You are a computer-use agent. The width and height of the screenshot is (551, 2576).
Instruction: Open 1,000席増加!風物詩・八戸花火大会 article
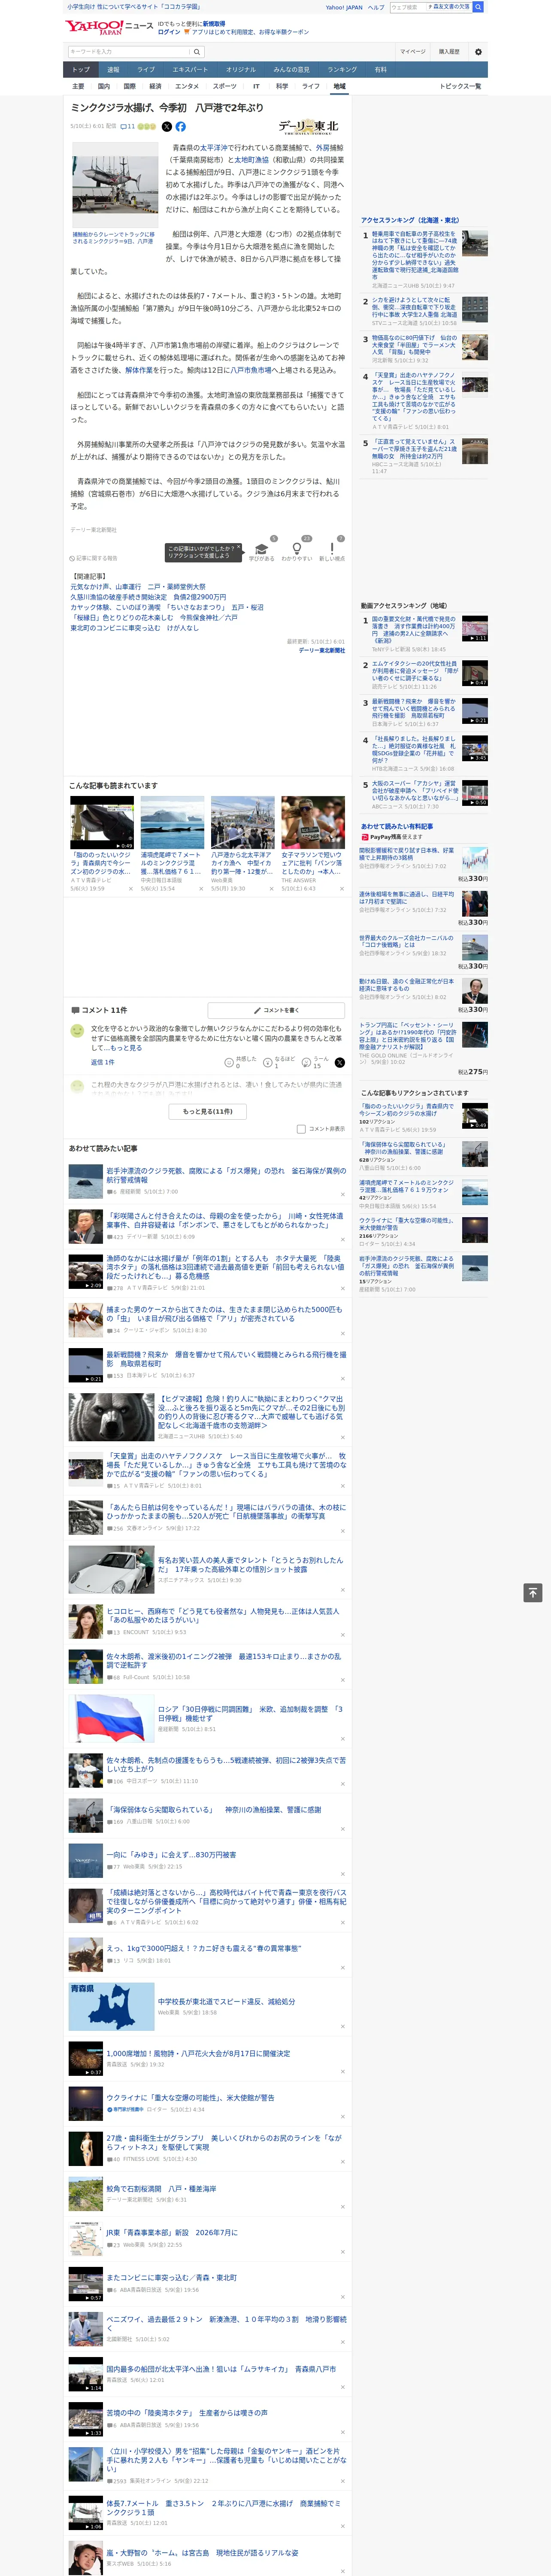198,2053
